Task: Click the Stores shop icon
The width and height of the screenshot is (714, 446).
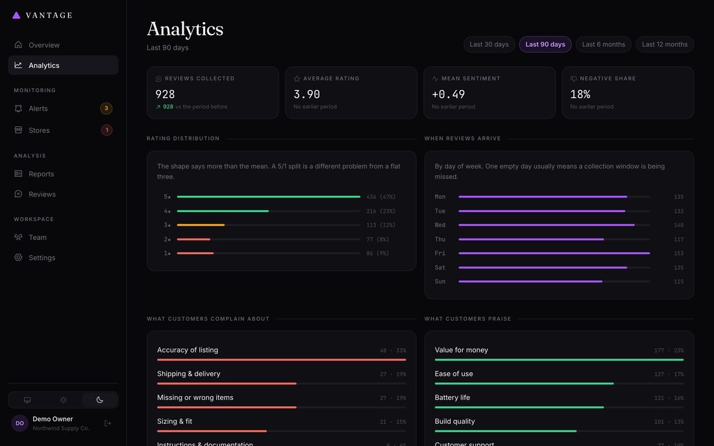Action: tap(18, 130)
